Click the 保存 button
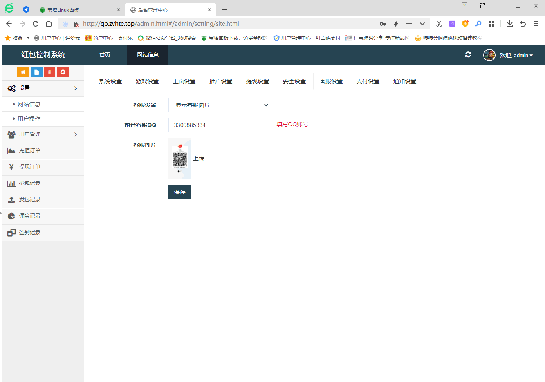This screenshot has width=545, height=382. click(x=179, y=192)
